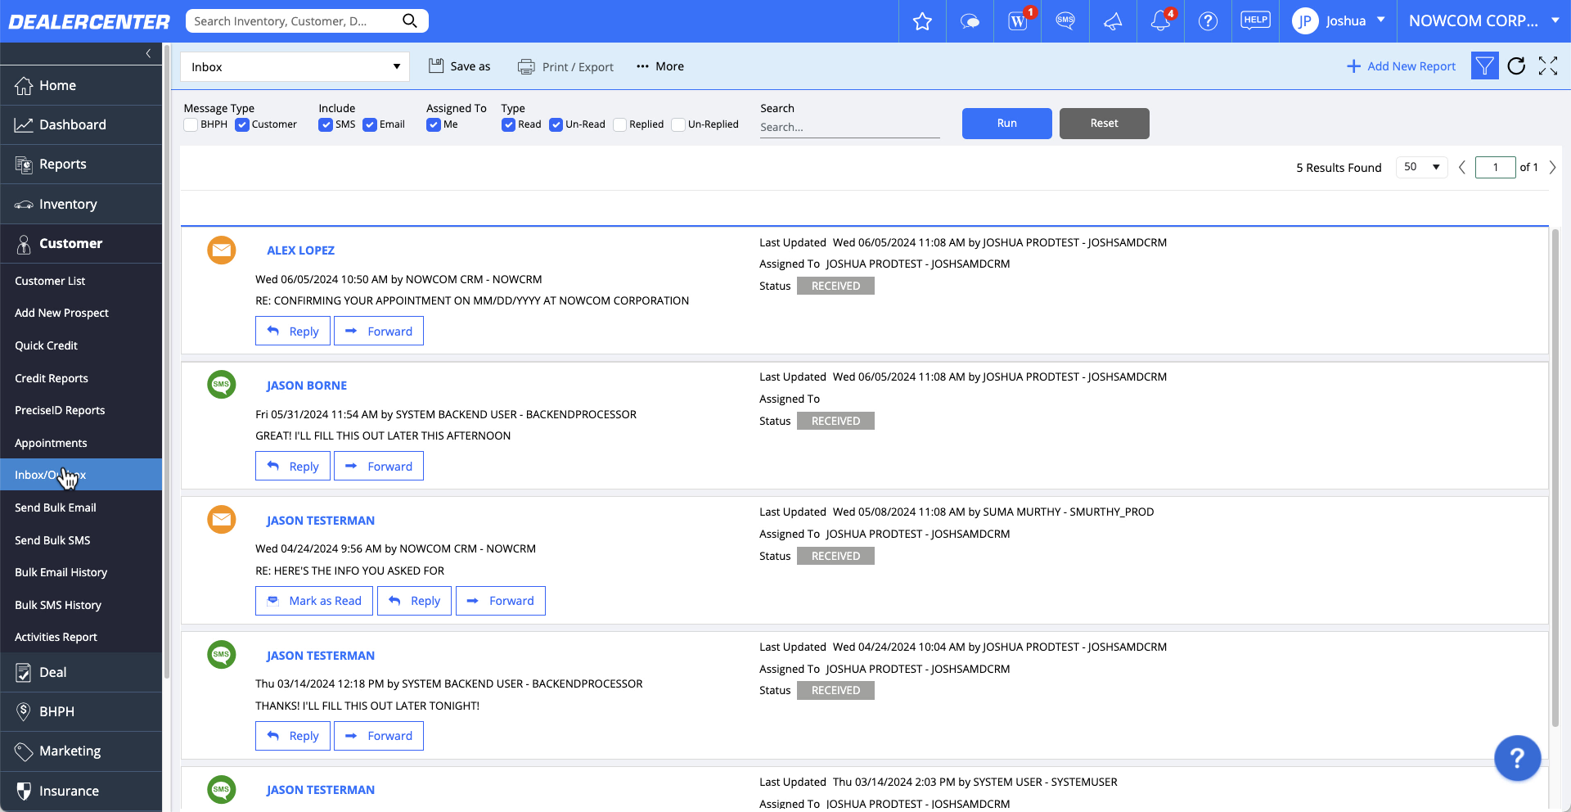Open the bell alerts icon
The image size is (1571, 812).
1160,21
